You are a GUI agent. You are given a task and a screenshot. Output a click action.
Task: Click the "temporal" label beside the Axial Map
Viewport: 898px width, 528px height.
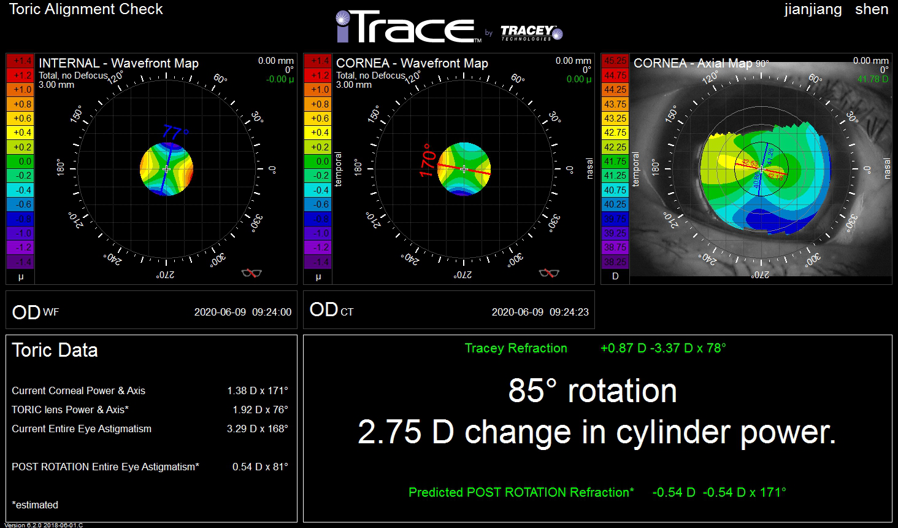tap(635, 169)
